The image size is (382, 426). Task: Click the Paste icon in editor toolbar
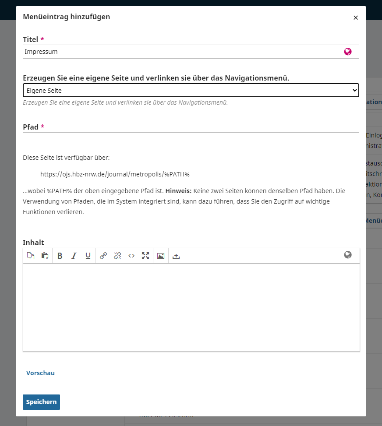(45, 256)
